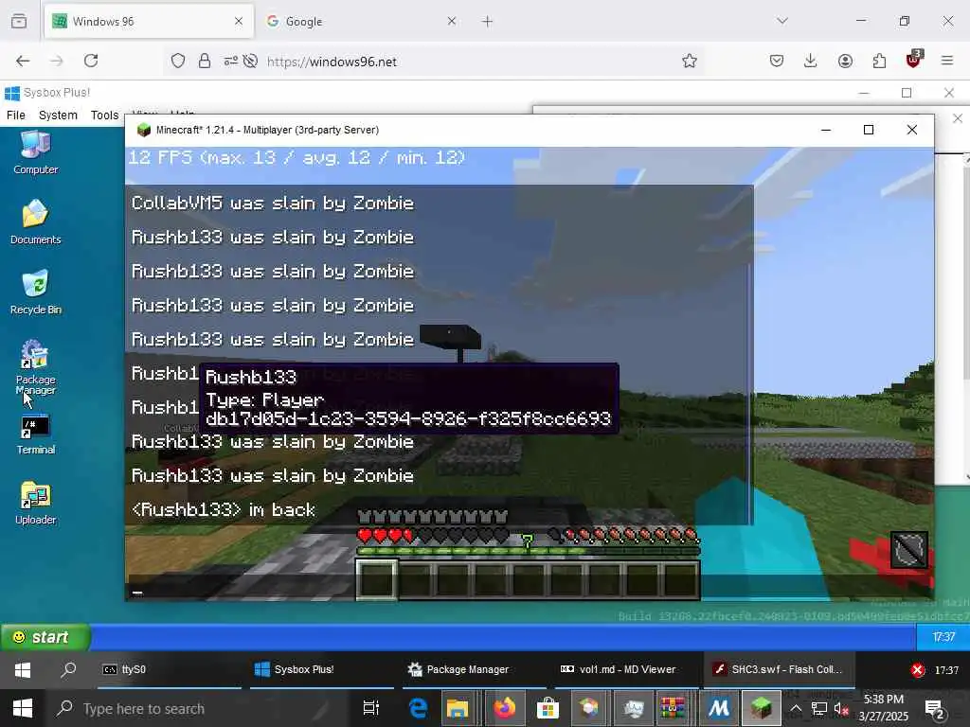The height and width of the screenshot is (727, 970).
Task: Save the page to Pocket
Action: [777, 61]
